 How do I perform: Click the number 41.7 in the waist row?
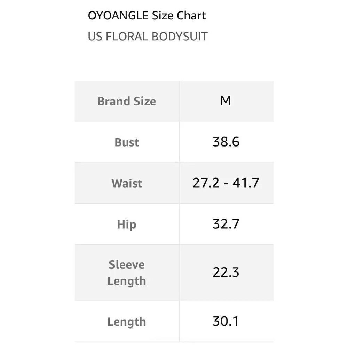[x=246, y=183]
